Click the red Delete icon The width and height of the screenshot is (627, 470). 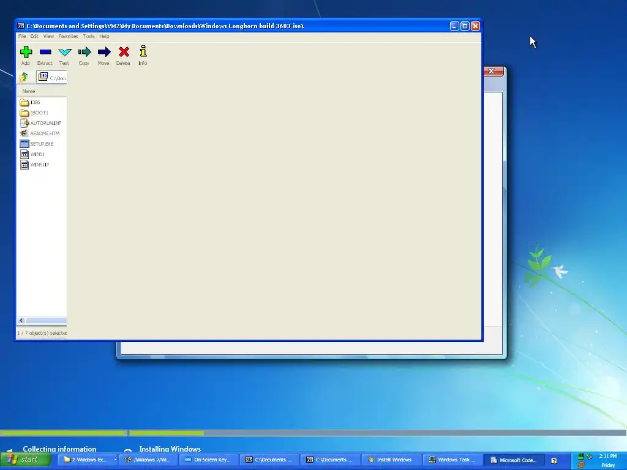tap(124, 52)
